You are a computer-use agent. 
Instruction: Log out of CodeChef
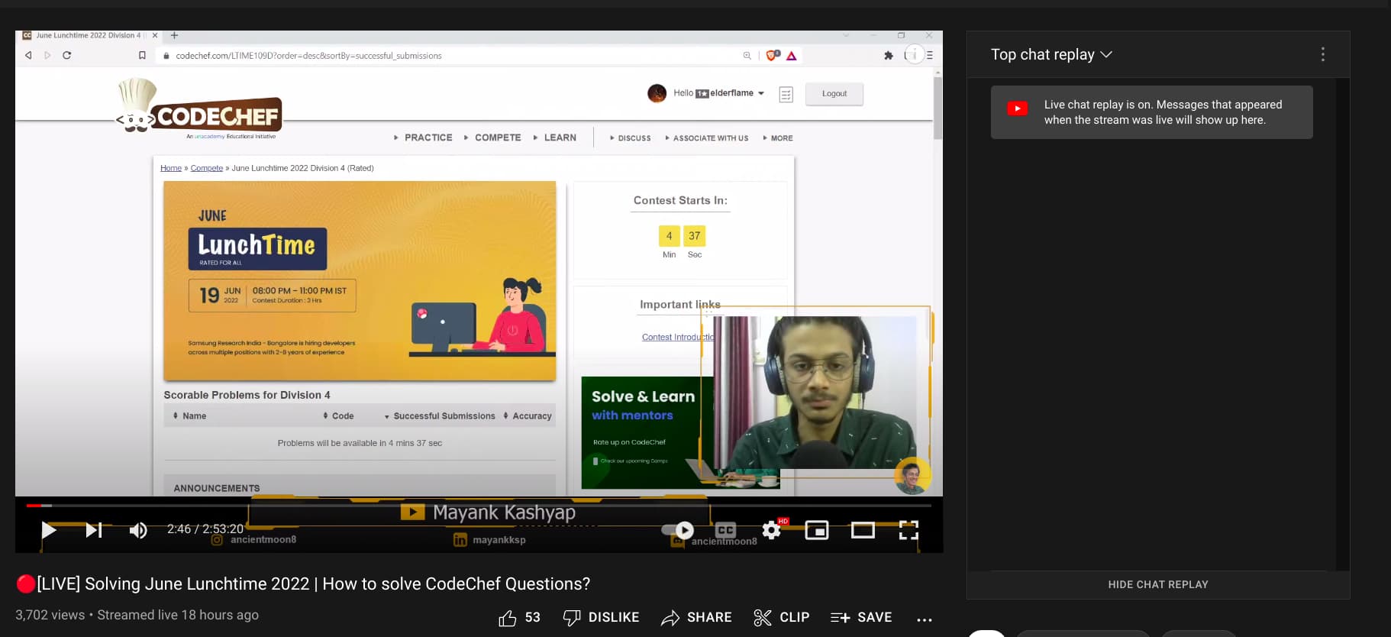click(834, 93)
